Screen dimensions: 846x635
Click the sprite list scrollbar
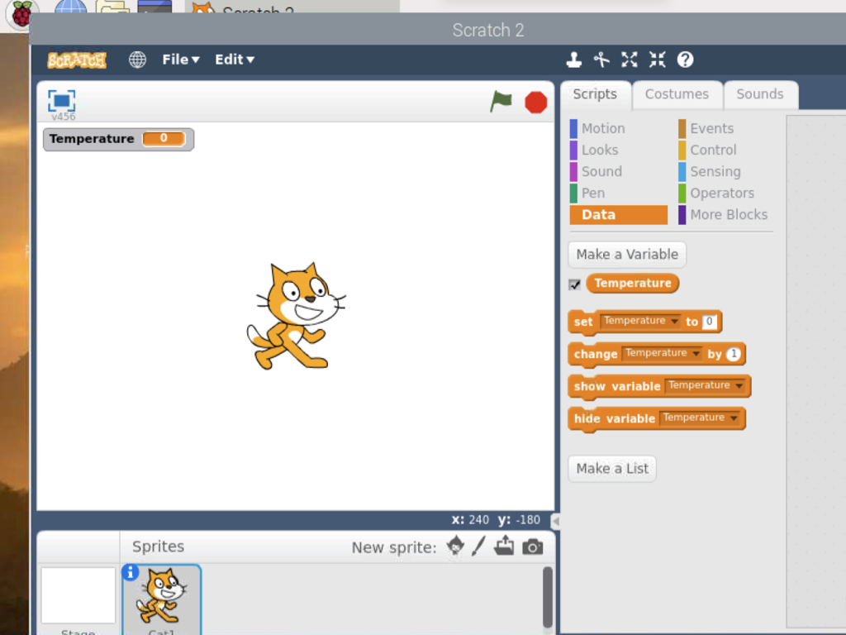click(x=547, y=597)
